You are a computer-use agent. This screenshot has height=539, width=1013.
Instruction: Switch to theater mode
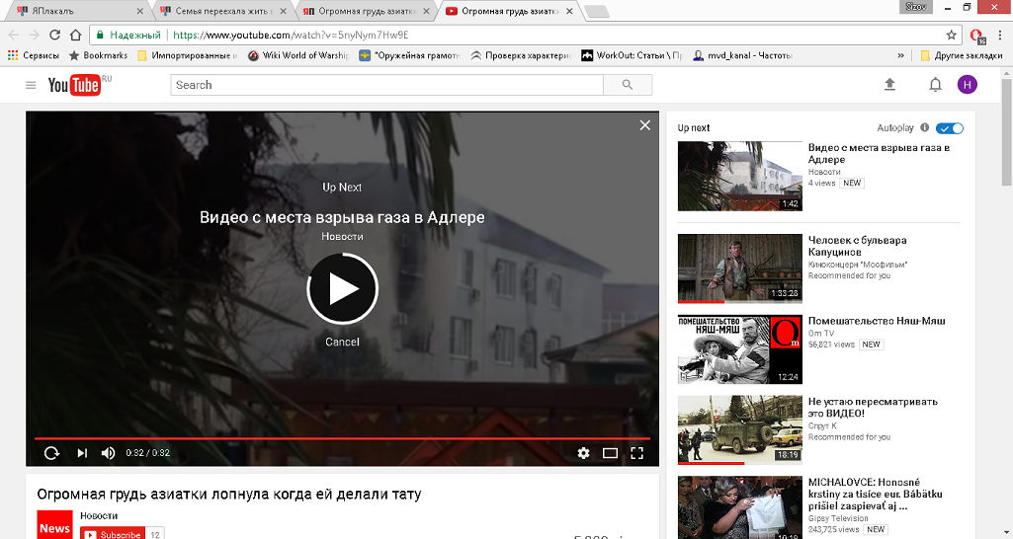(x=610, y=453)
